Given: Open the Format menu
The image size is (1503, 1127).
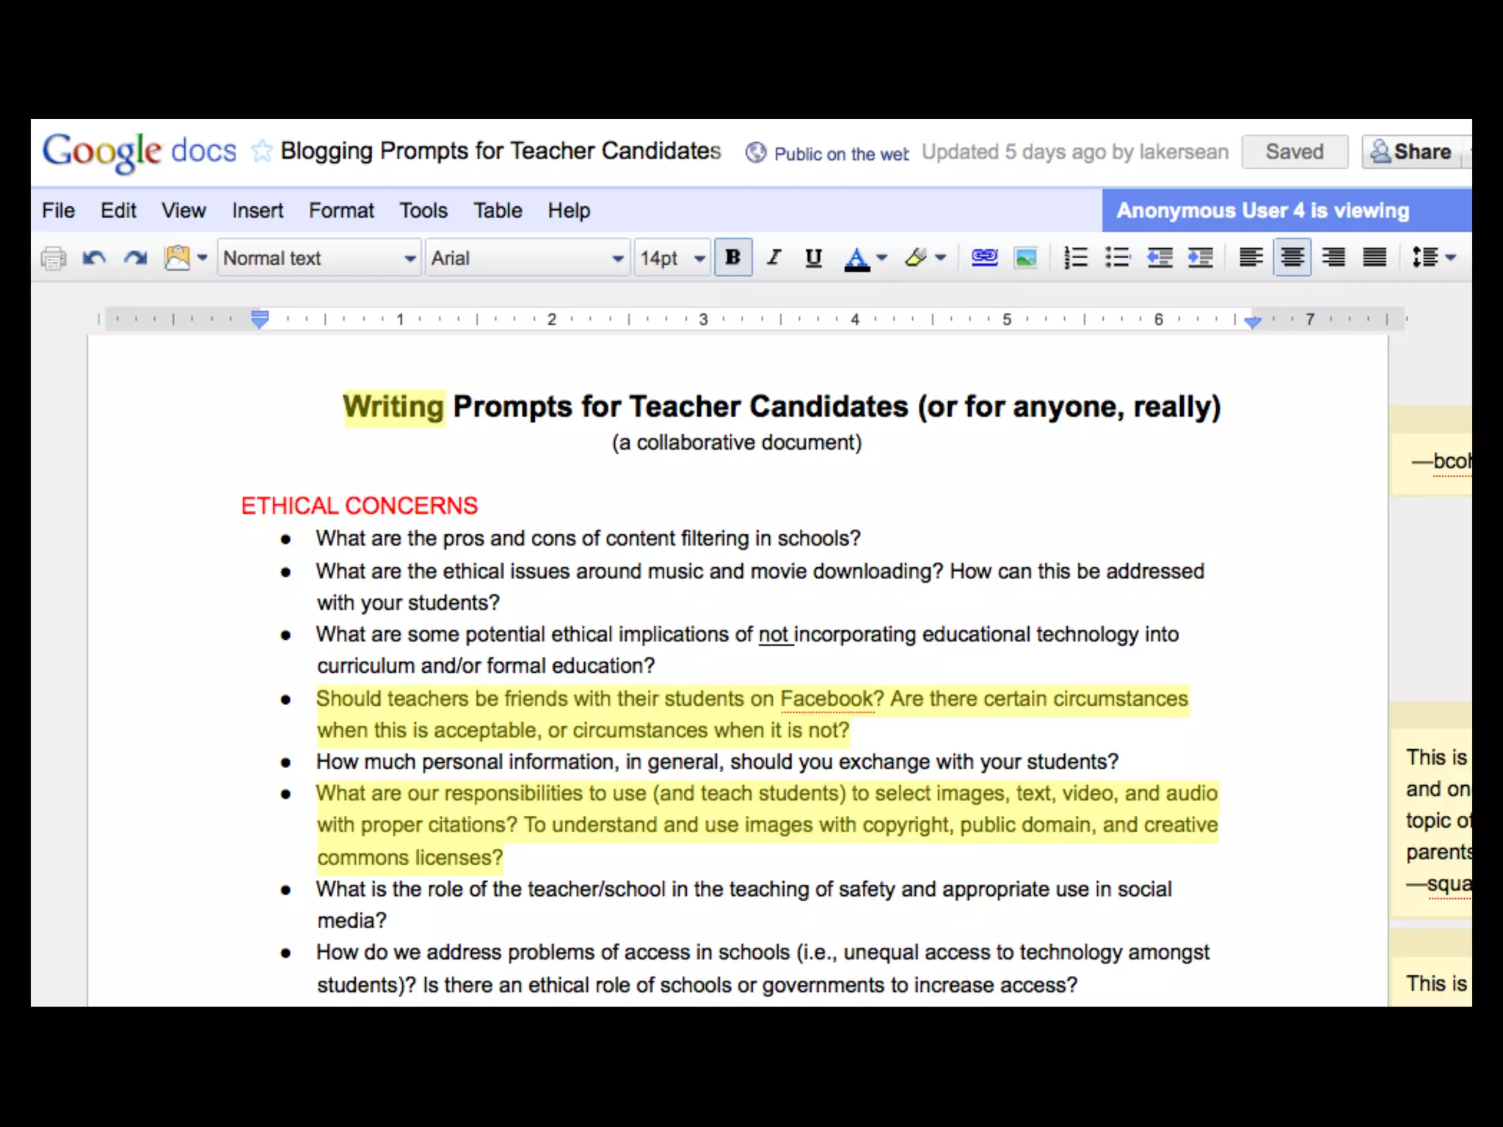Looking at the screenshot, I should click(341, 211).
